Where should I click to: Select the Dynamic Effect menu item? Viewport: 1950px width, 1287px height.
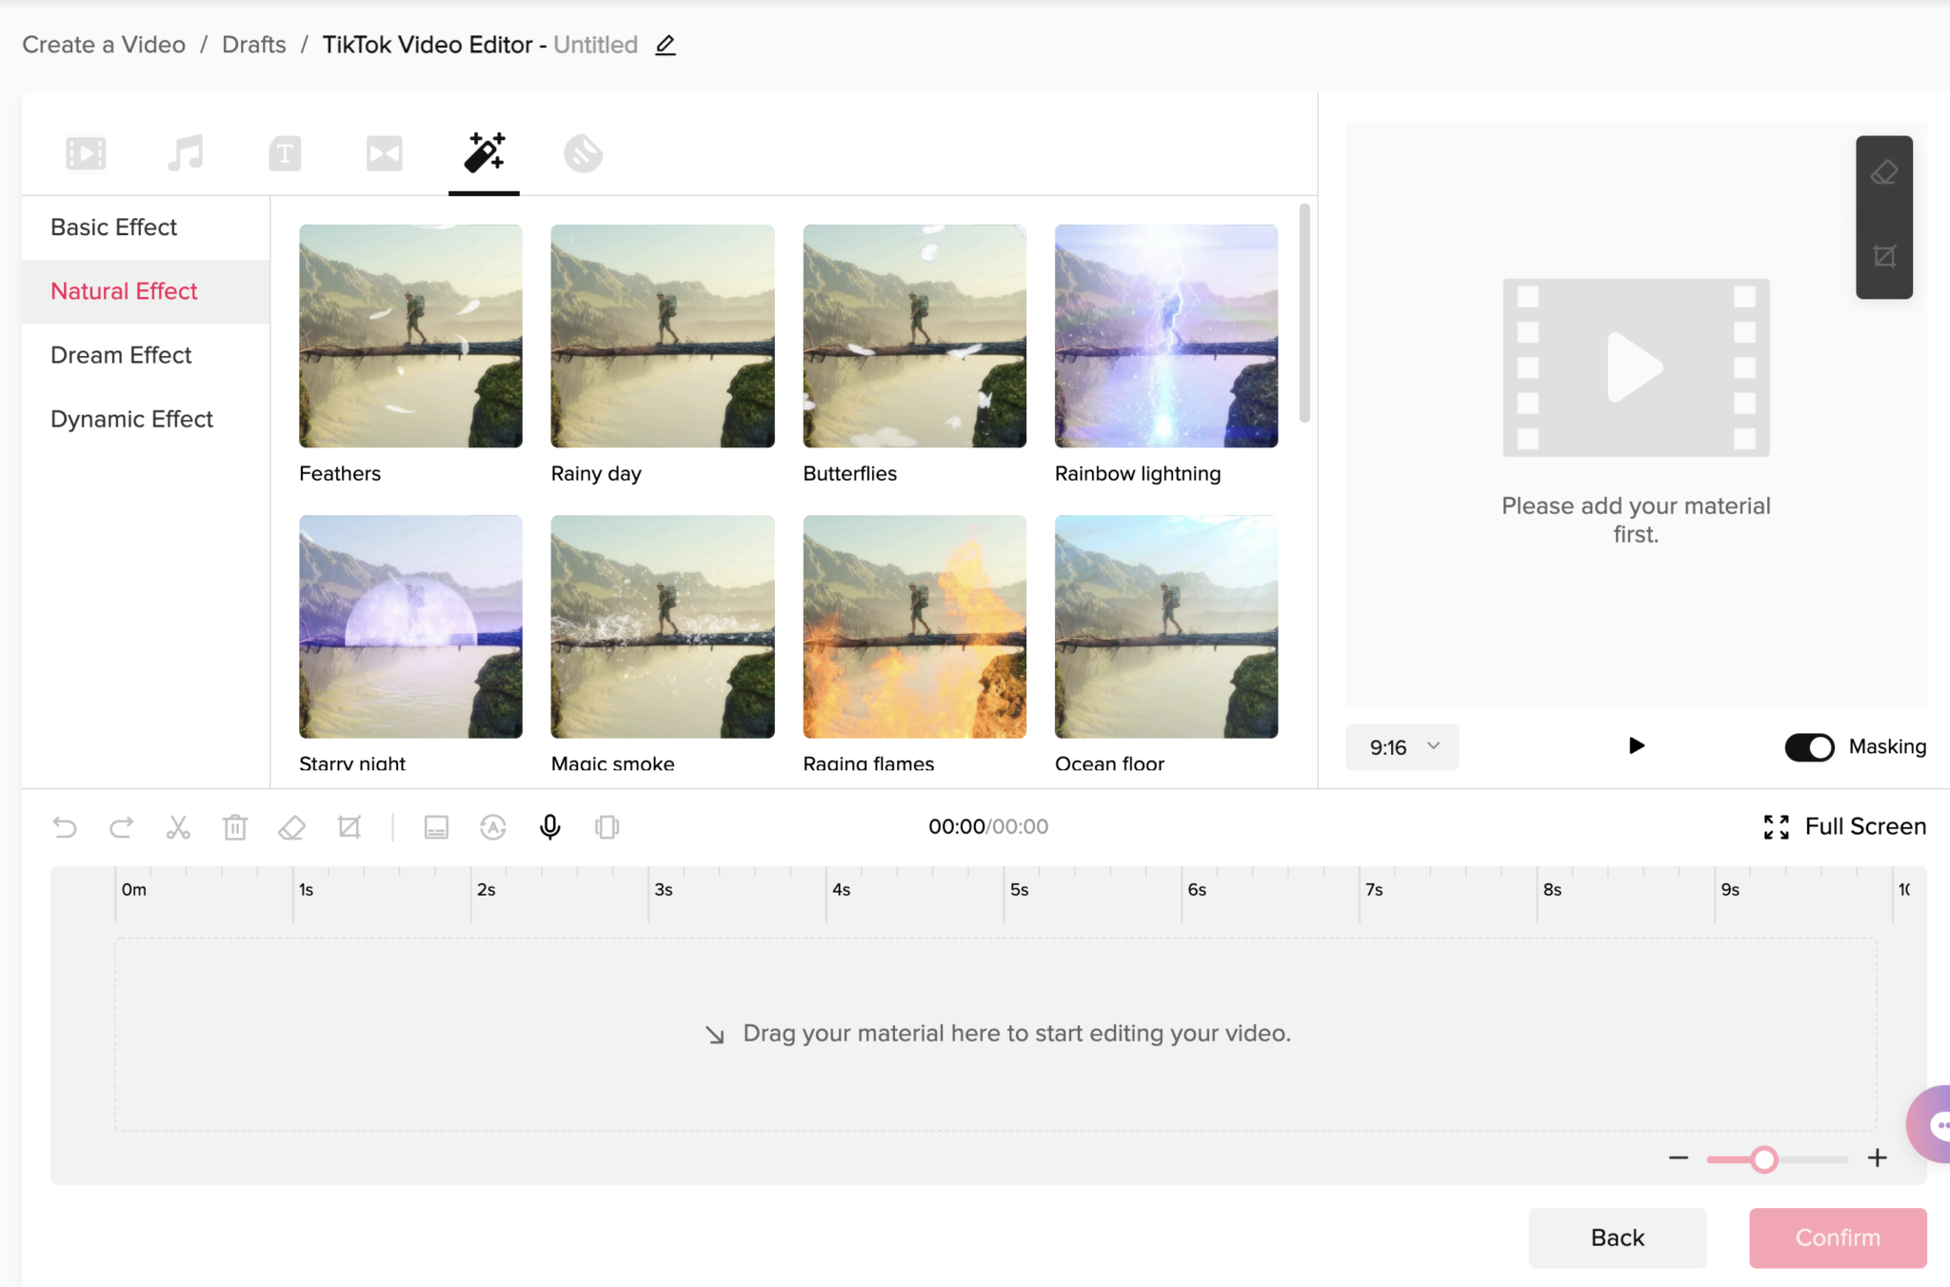pos(130,418)
